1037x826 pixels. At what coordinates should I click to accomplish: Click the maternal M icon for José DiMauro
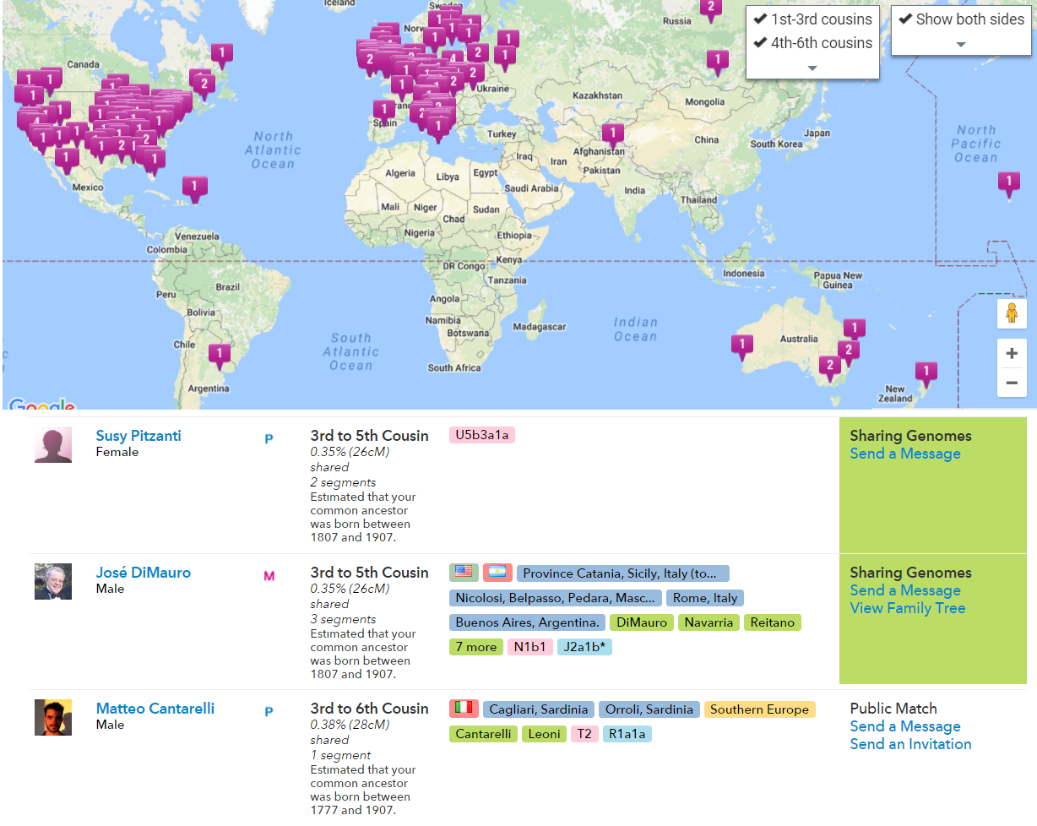(x=269, y=576)
